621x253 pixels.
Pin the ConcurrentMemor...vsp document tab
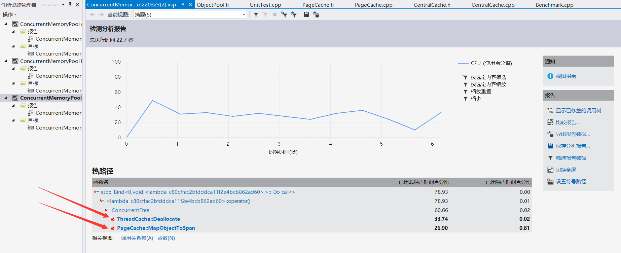tap(183, 4)
